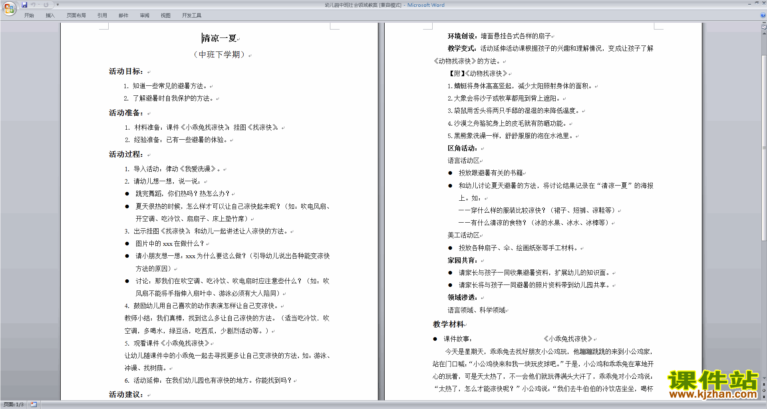The width and height of the screenshot is (767, 409).
Task: Go to next page double-arrow button
Action: click(x=764, y=397)
